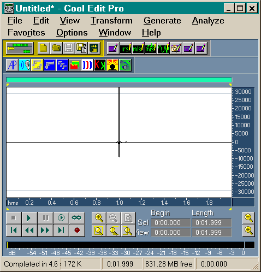
Task: Open a file using the folder icon
Action: point(56,48)
